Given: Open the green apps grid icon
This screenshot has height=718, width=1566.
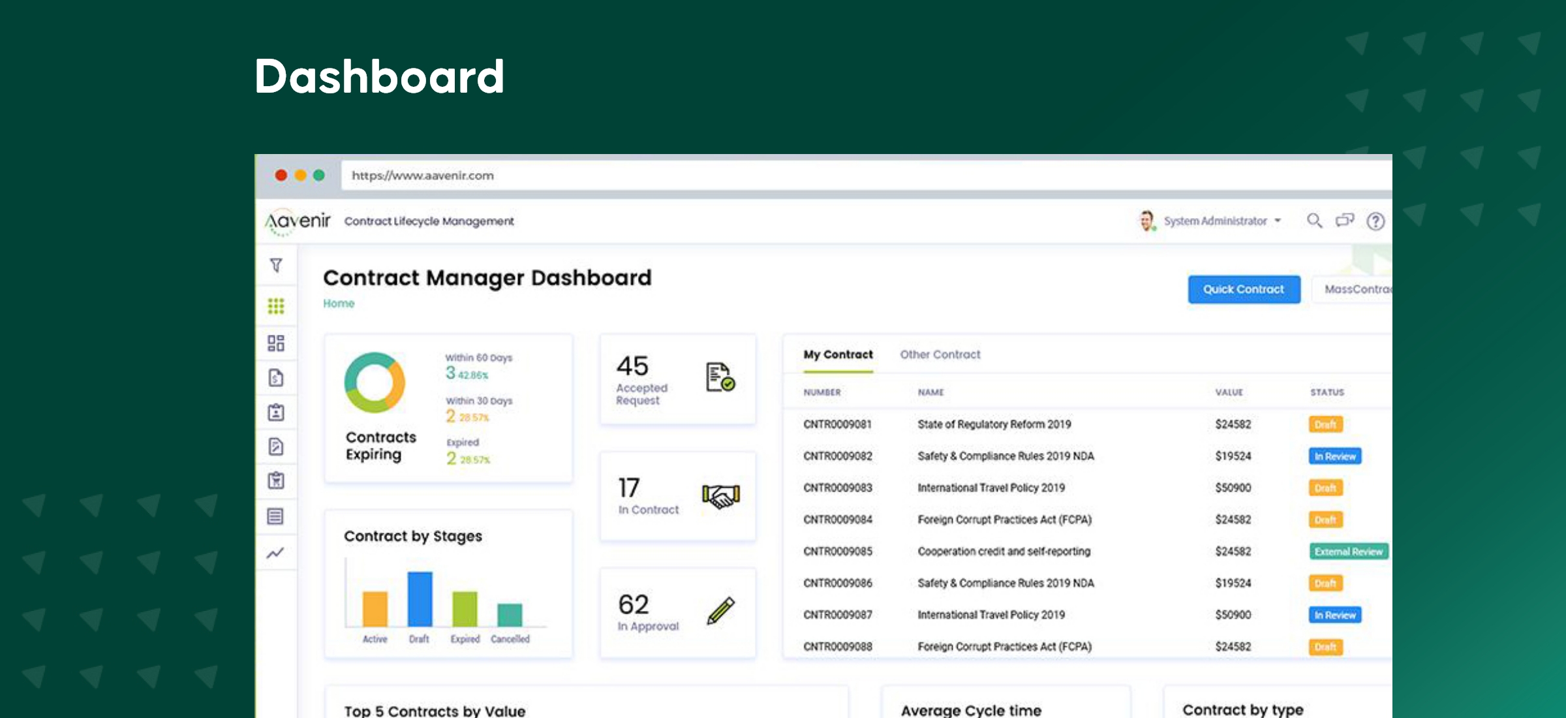Looking at the screenshot, I should pyautogui.click(x=276, y=305).
